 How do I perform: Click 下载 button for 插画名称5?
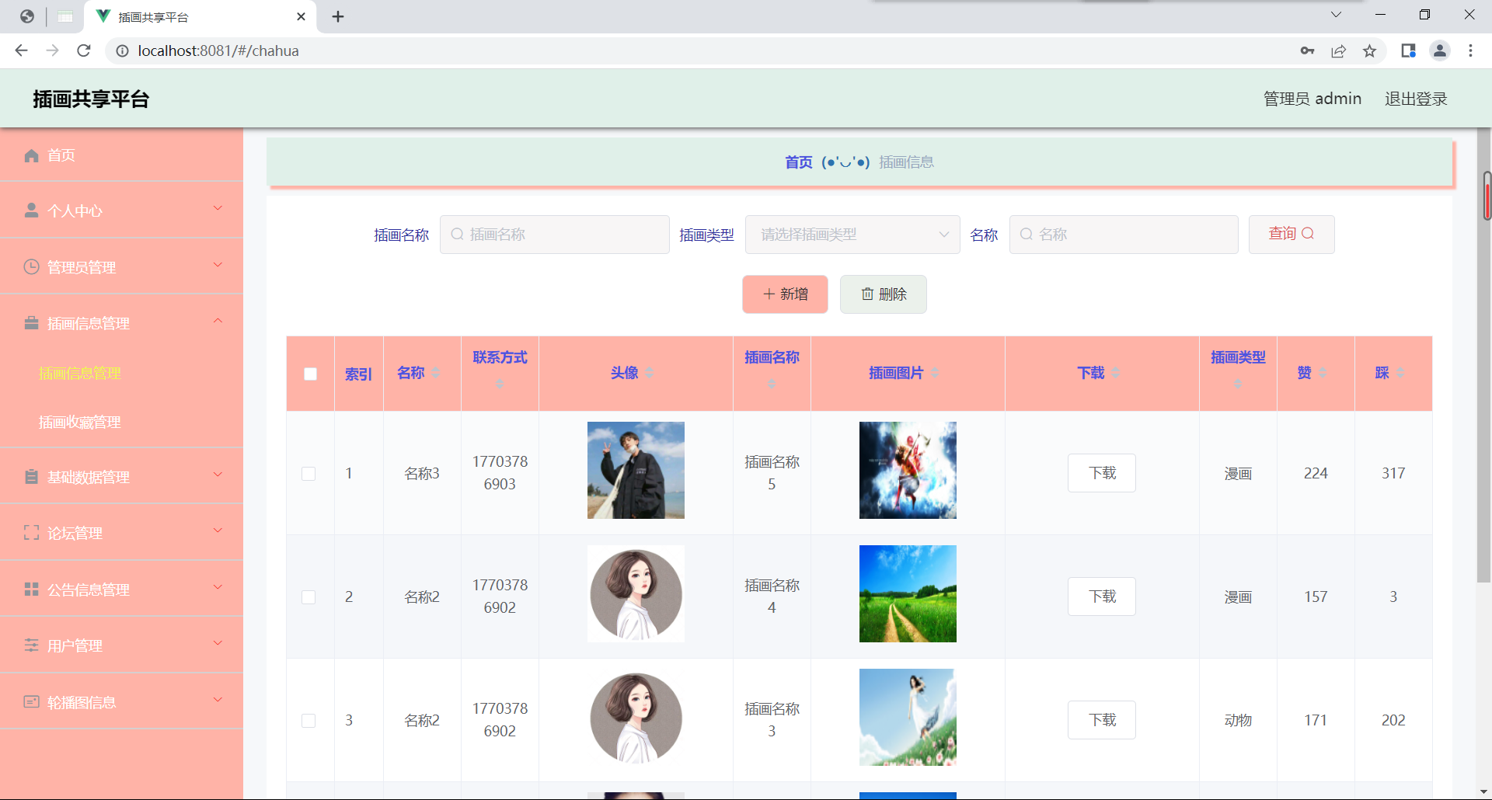click(x=1102, y=473)
